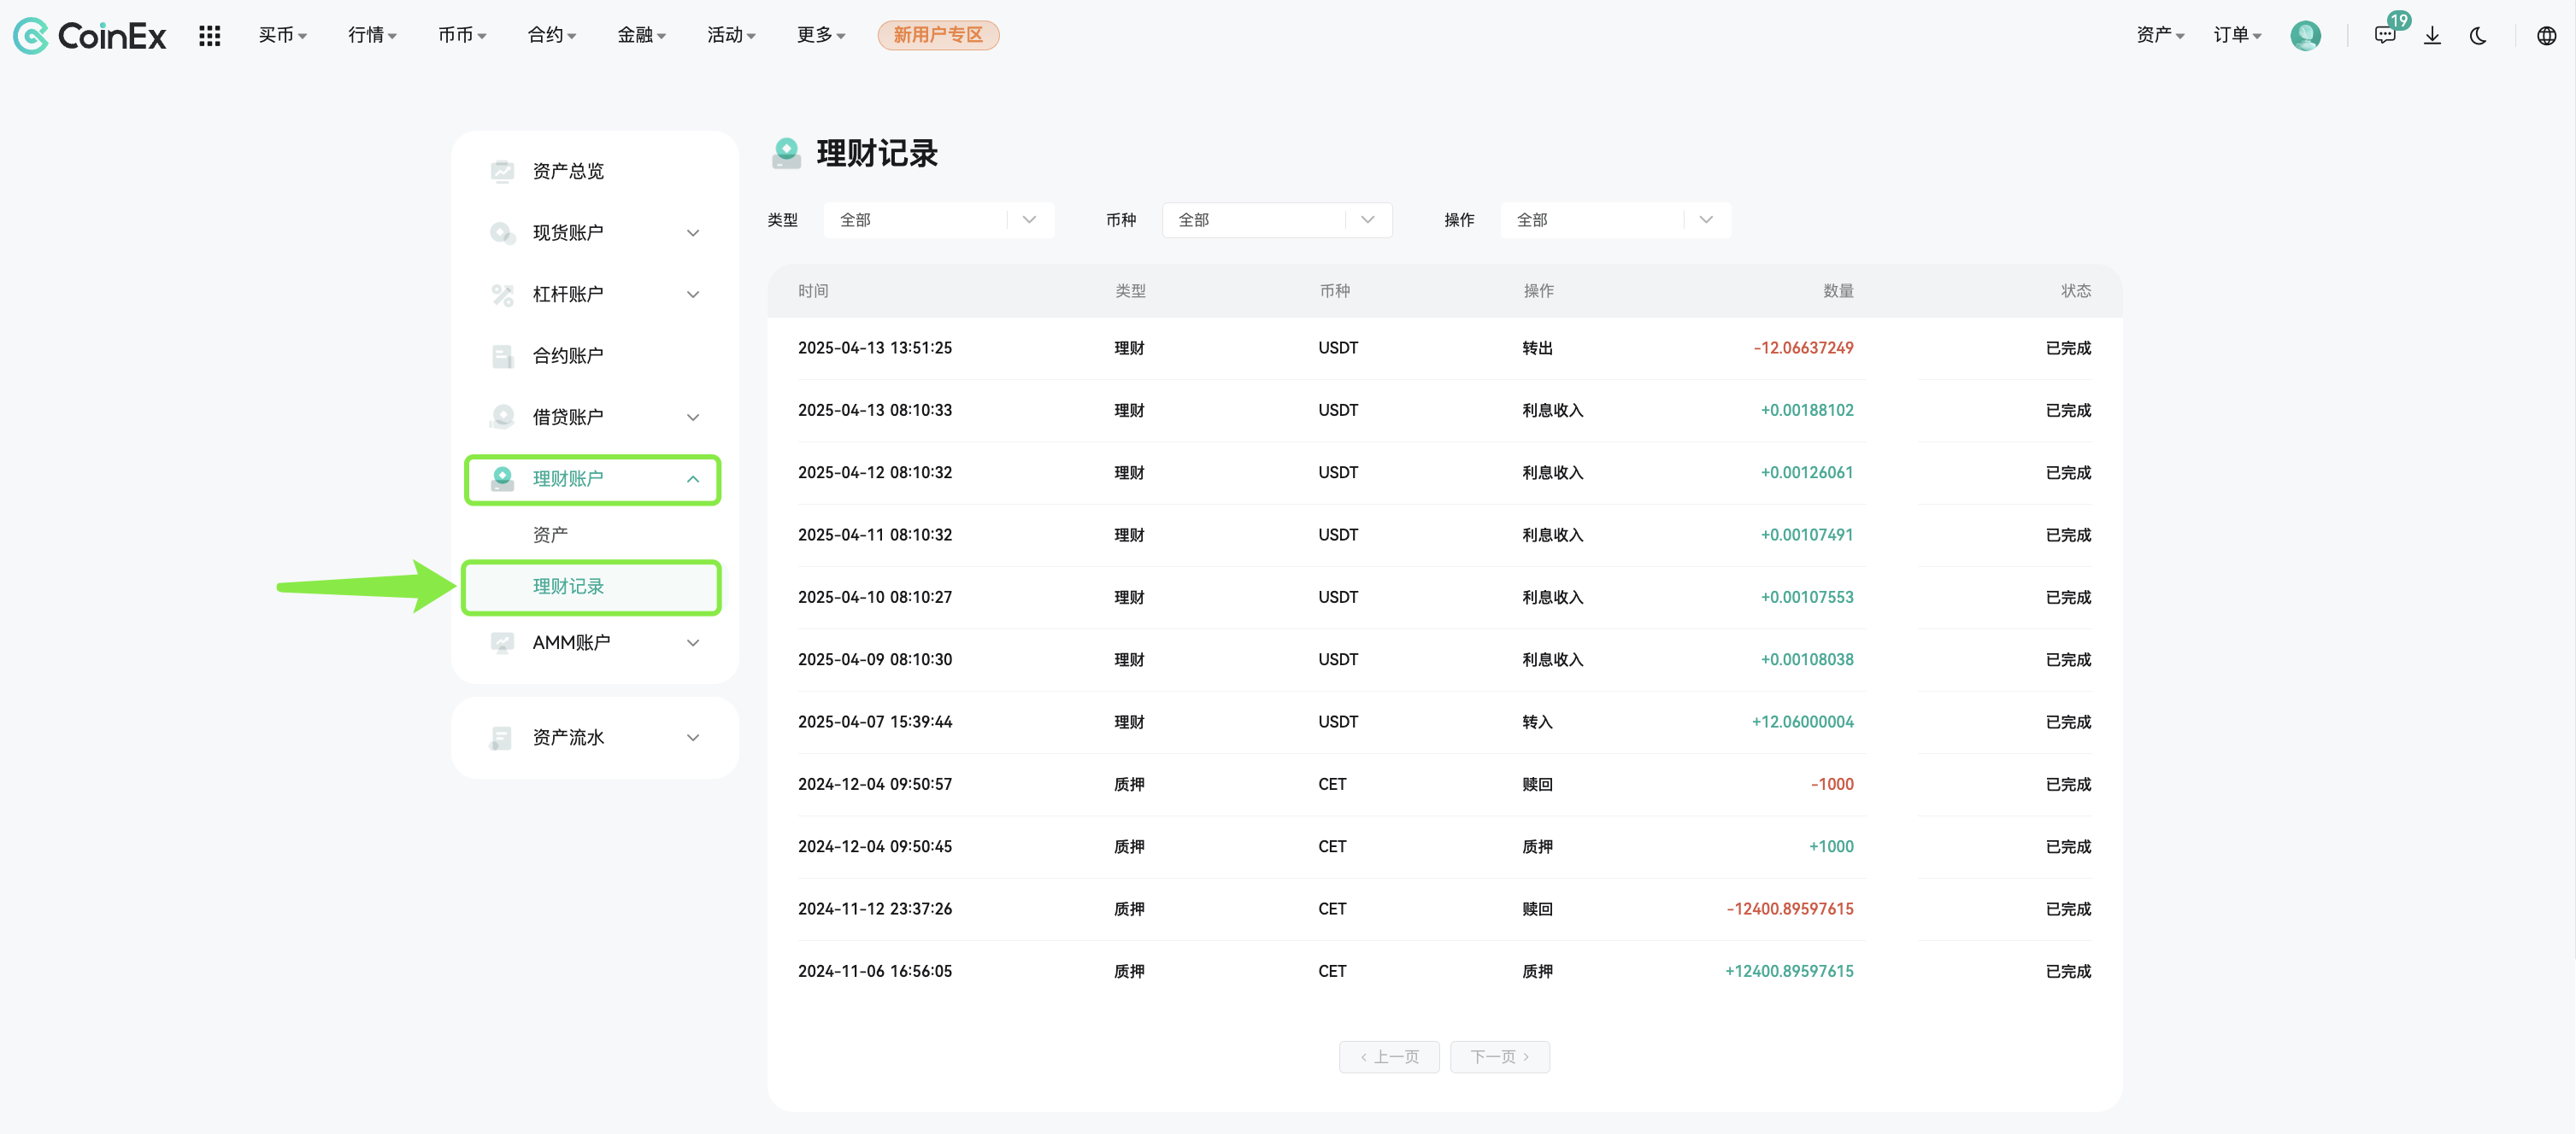2576x1134 pixels.
Task: Click the 状态 column header
Action: [2076, 290]
